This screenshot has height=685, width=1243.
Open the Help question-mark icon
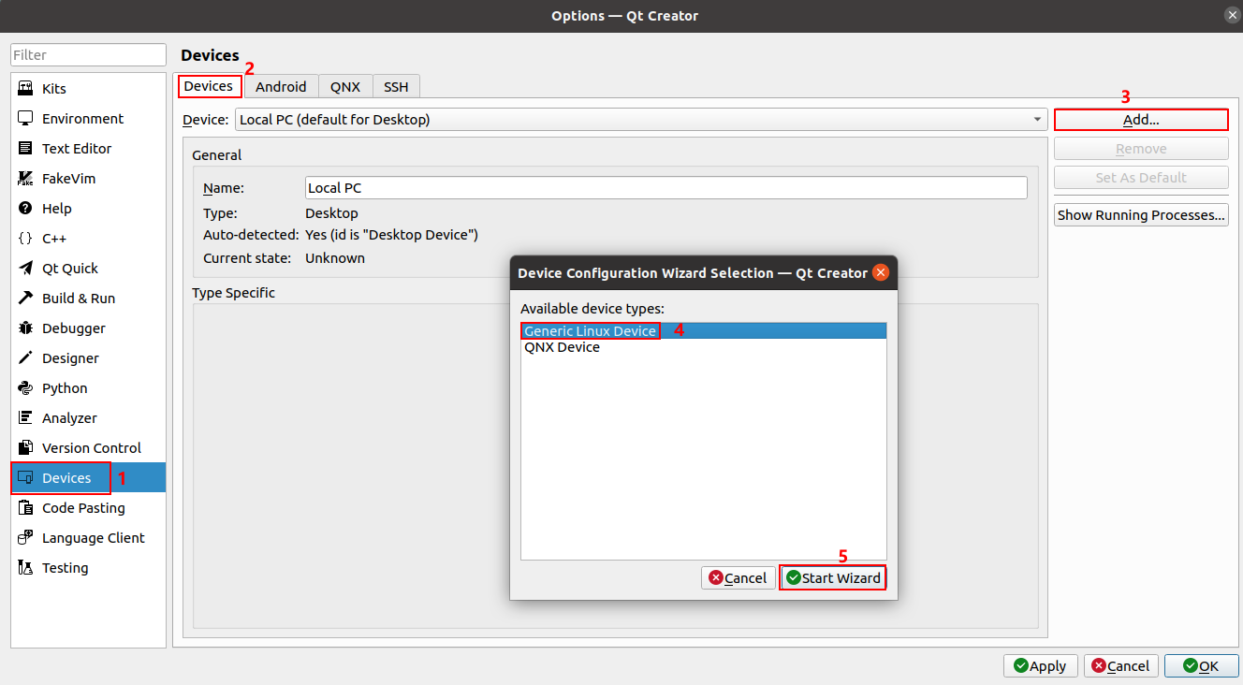tap(25, 209)
